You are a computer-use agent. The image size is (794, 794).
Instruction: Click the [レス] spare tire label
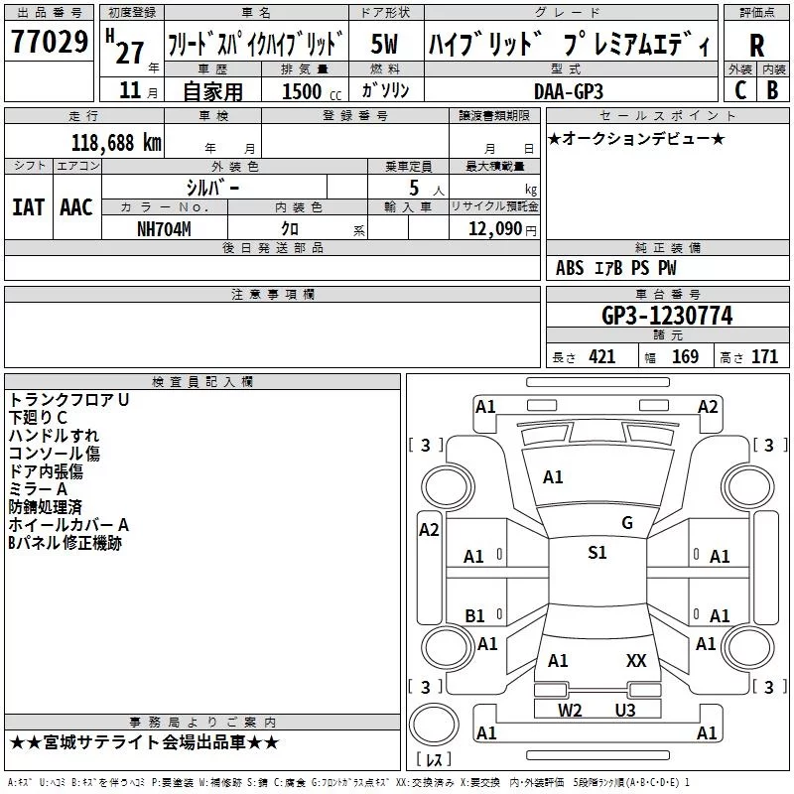pyautogui.click(x=434, y=759)
